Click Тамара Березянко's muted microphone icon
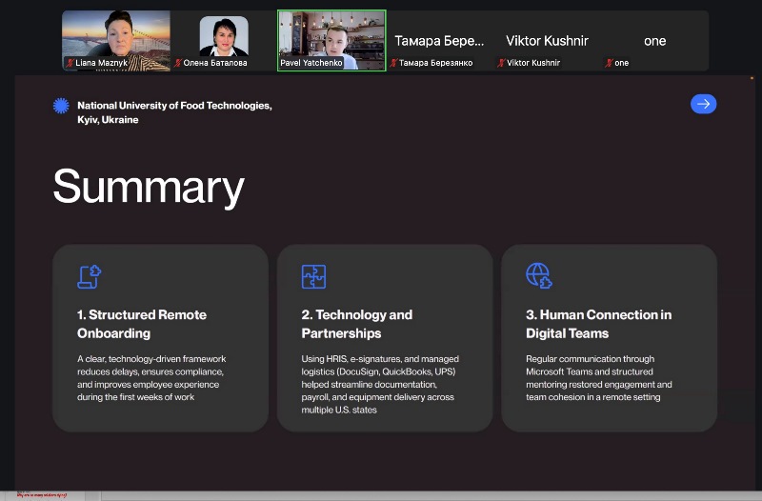Screen dimensions: 762x501 point(393,63)
